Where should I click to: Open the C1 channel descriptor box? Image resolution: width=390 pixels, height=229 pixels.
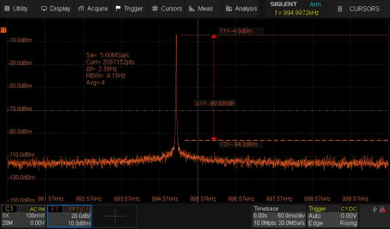click(23, 216)
